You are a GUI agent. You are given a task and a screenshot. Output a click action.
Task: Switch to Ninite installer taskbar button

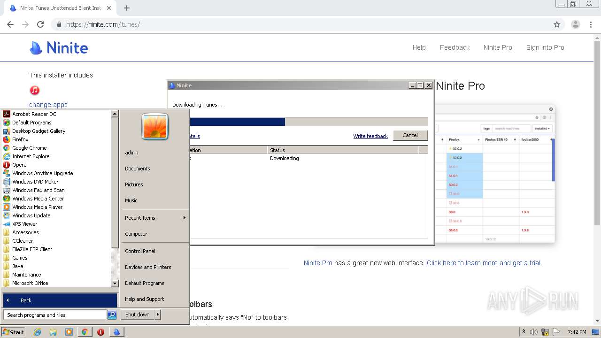click(116, 332)
